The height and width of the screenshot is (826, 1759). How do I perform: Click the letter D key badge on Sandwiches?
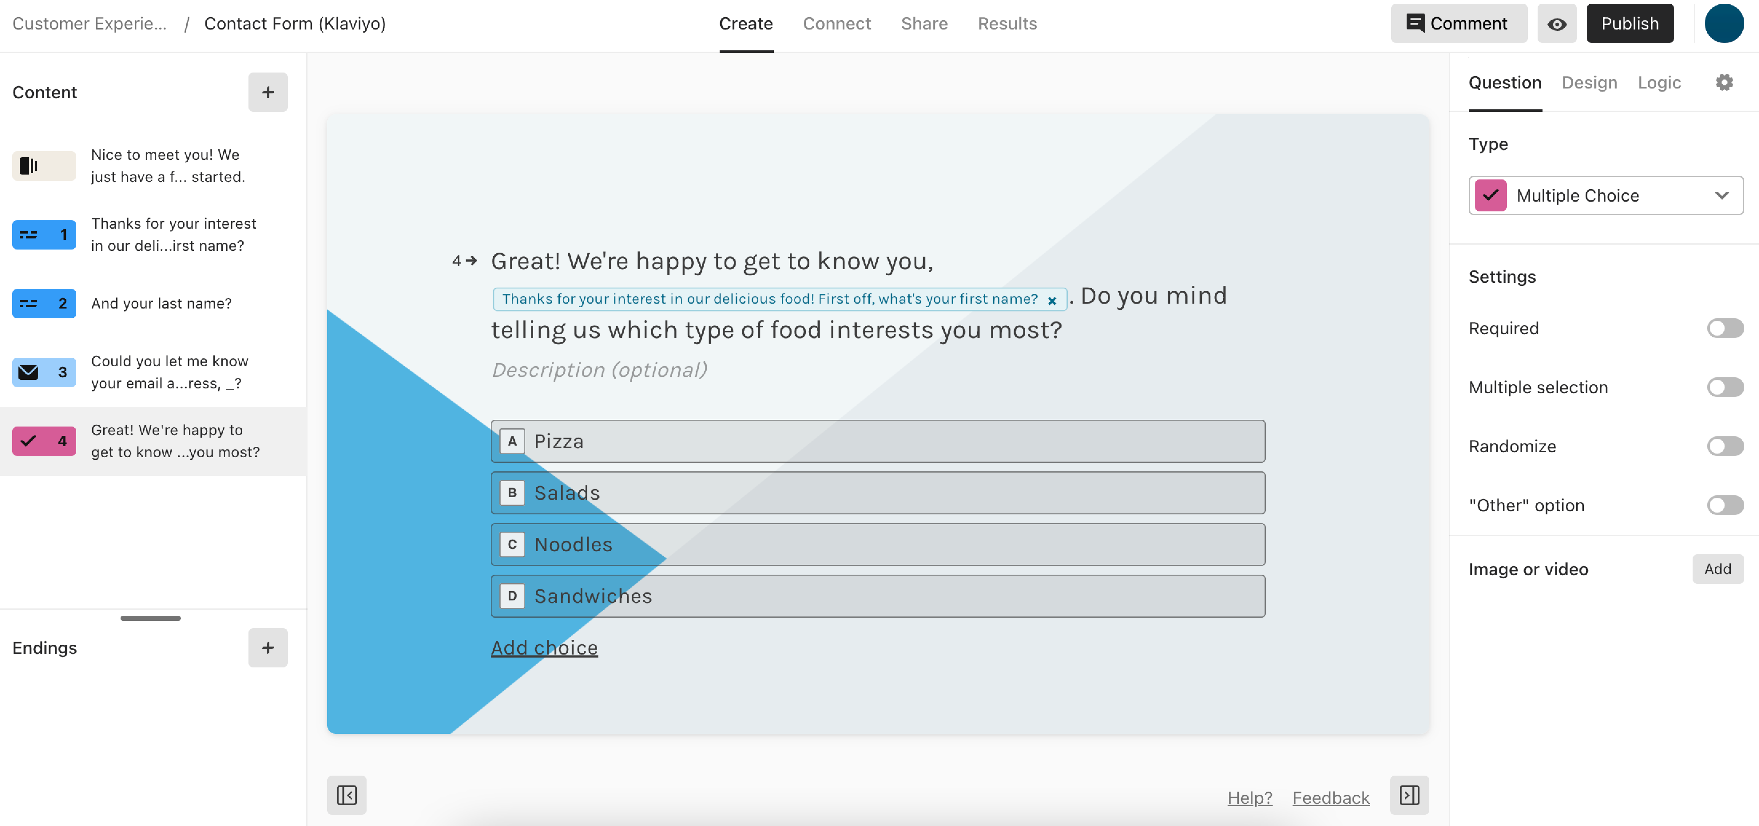[x=512, y=596]
